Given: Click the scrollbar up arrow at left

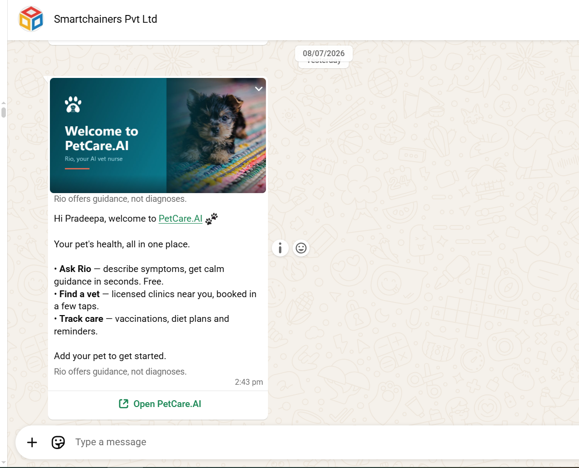Looking at the screenshot, I should pyautogui.click(x=3, y=103).
